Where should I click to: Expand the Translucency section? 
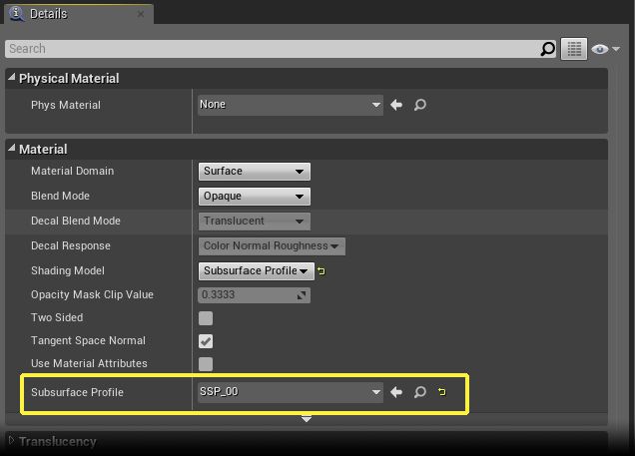point(12,441)
